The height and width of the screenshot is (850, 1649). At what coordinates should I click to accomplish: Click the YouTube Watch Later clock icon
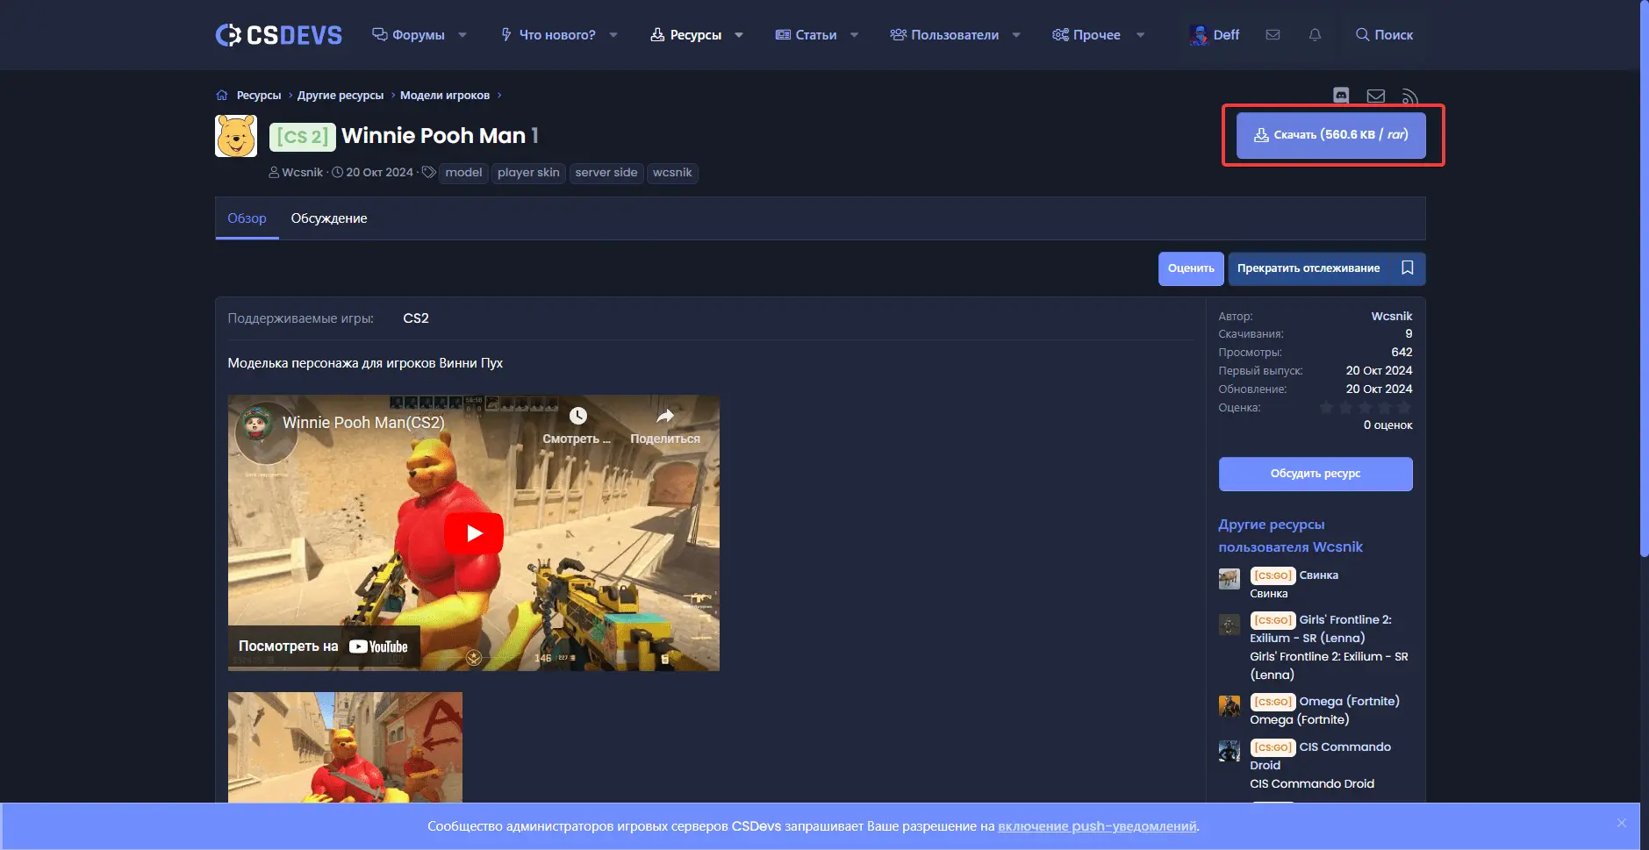[x=577, y=416]
